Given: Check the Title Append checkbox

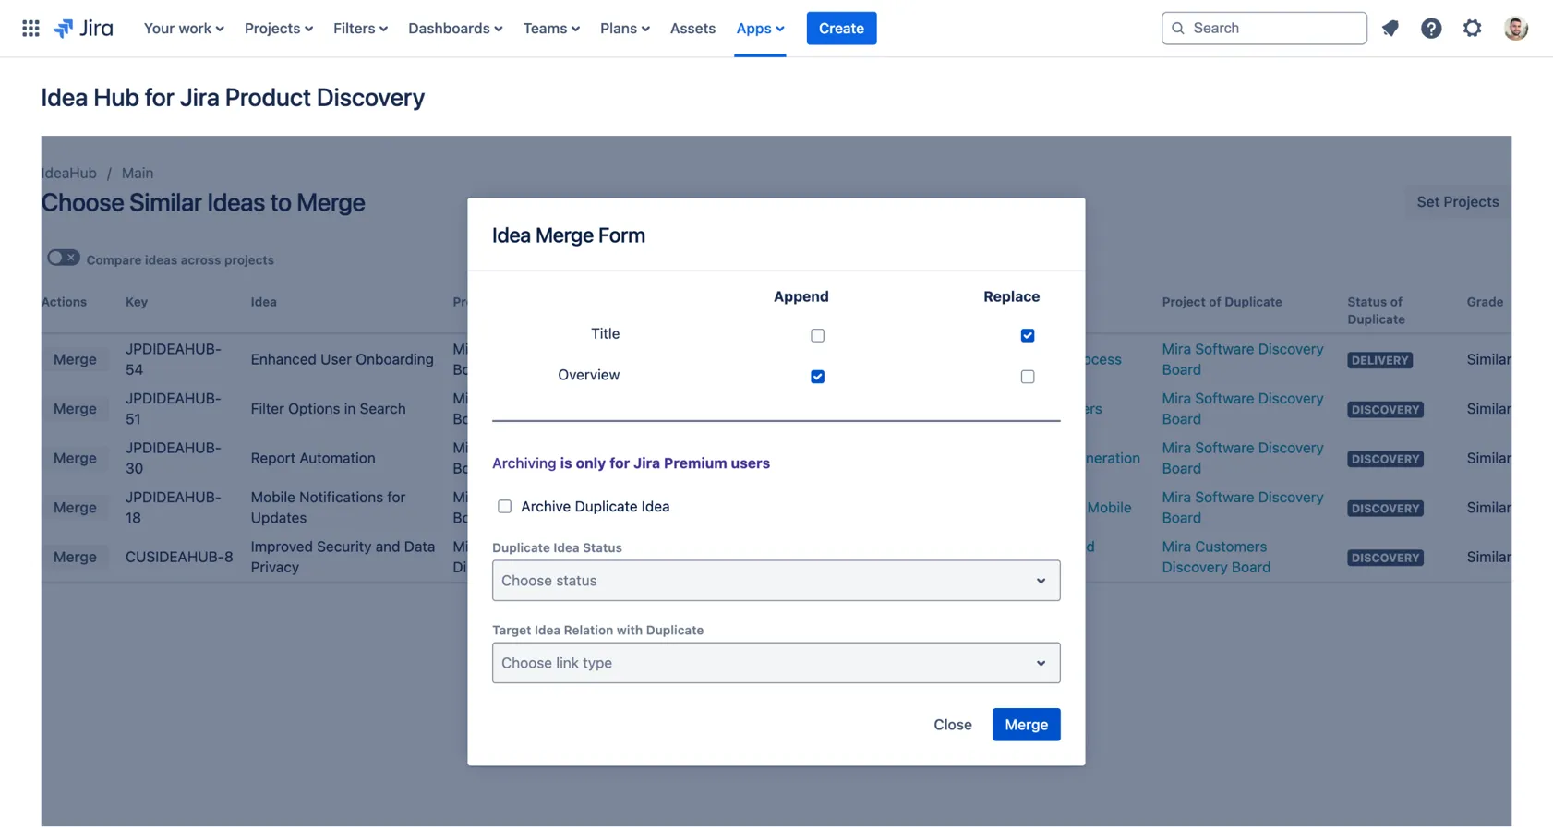Looking at the screenshot, I should coord(817,335).
